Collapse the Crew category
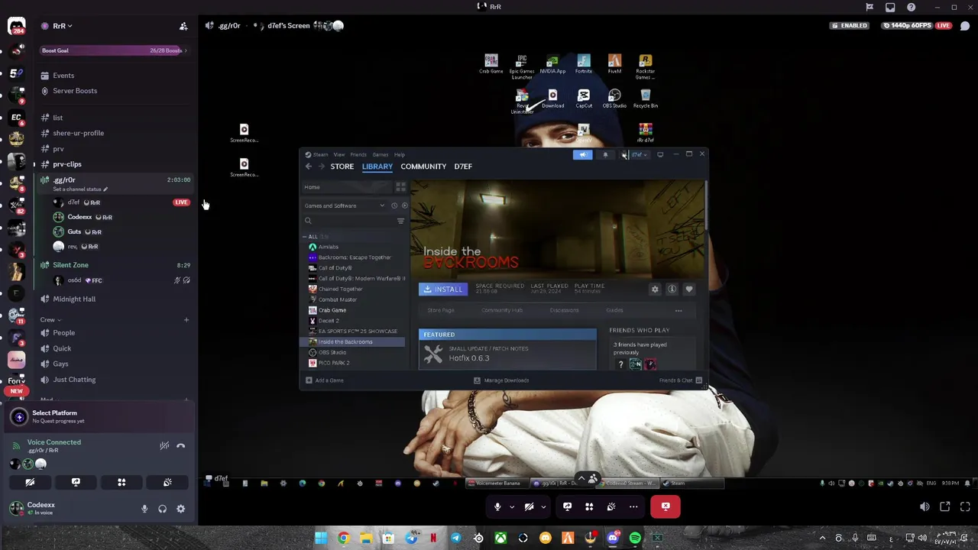 coord(50,319)
